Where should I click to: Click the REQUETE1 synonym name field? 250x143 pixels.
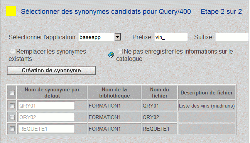click(x=46, y=129)
